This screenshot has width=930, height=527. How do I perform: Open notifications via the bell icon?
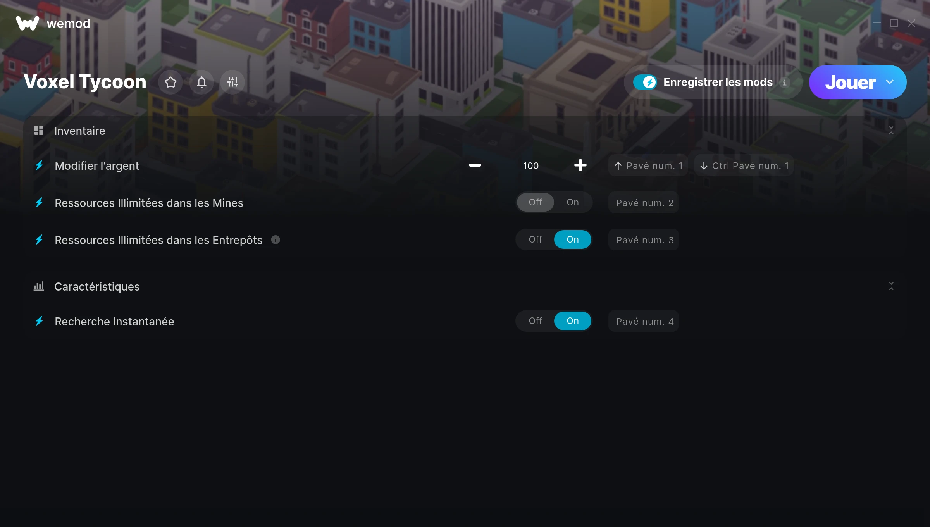[201, 82]
